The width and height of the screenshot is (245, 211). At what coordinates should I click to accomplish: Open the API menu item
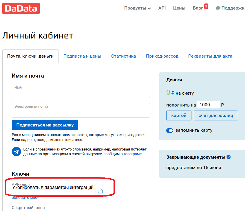162,8
